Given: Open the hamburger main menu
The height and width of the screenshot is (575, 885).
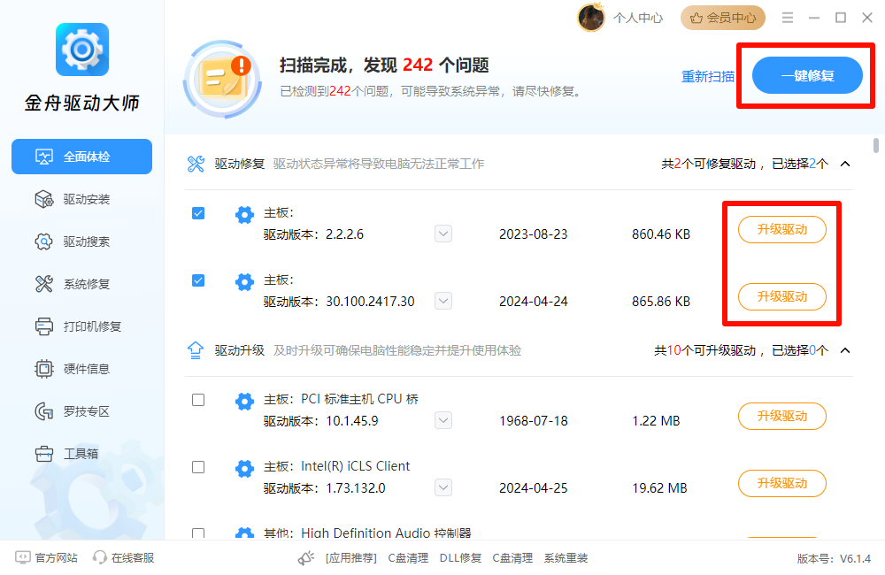Looking at the screenshot, I should 788,18.
